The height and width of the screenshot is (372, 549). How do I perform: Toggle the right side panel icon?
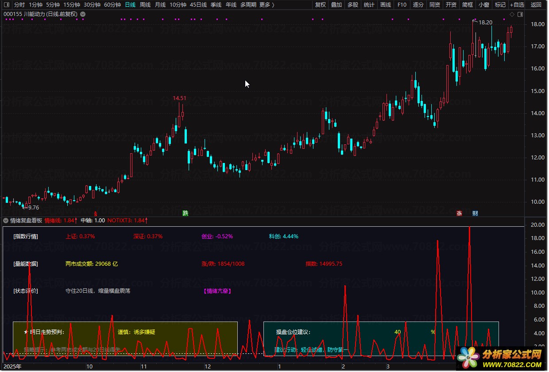coord(520,14)
